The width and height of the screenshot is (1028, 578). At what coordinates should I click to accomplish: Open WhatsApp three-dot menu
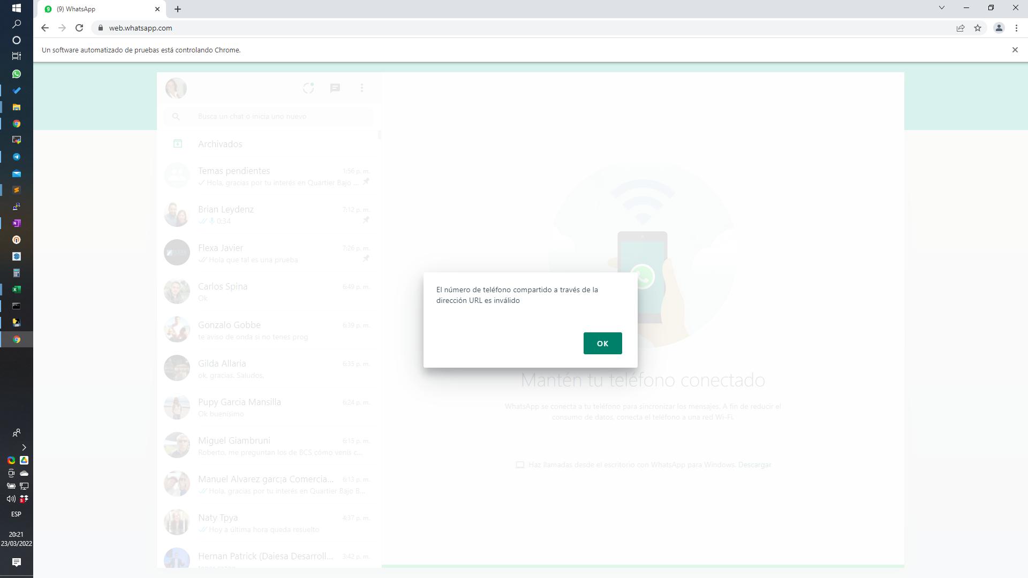coord(362,88)
